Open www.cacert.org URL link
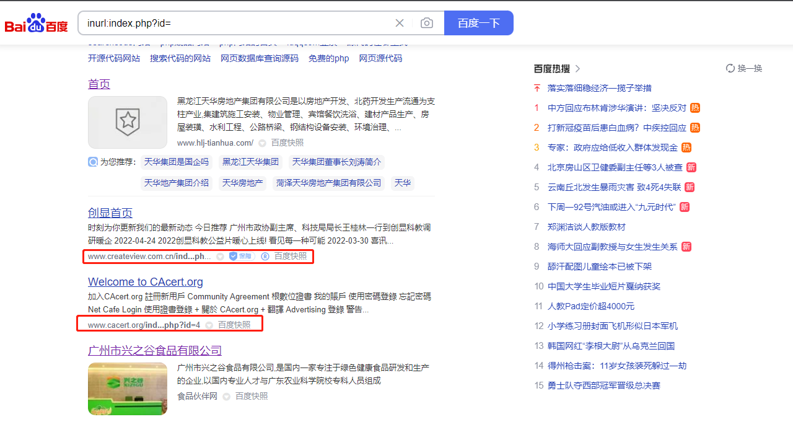This screenshot has height=427, width=793. tap(144, 325)
